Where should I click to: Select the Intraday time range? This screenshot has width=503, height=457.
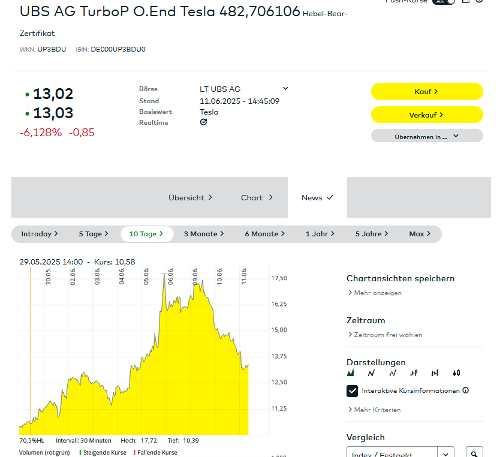point(40,234)
